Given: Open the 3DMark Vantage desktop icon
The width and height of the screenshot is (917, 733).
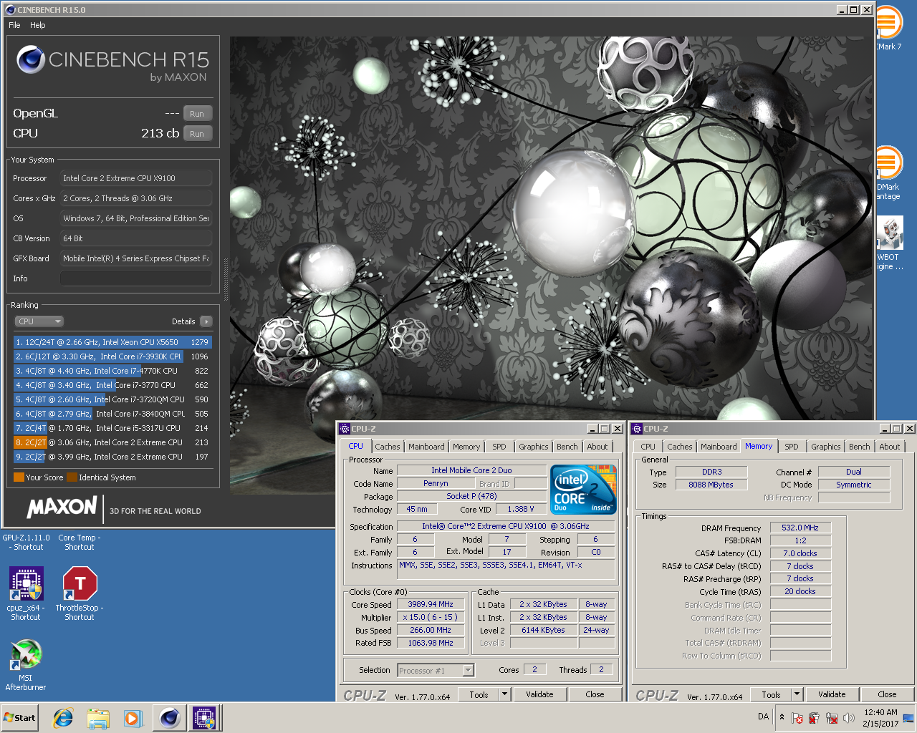Looking at the screenshot, I should [x=889, y=172].
